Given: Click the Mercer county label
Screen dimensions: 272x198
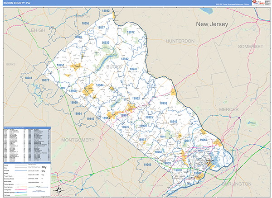Looking at the screenshot, I should click(228, 109).
